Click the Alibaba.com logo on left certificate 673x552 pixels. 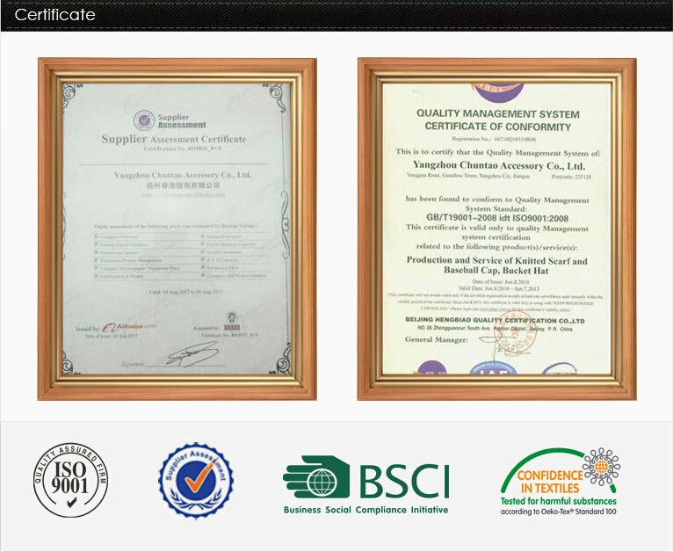[130, 327]
